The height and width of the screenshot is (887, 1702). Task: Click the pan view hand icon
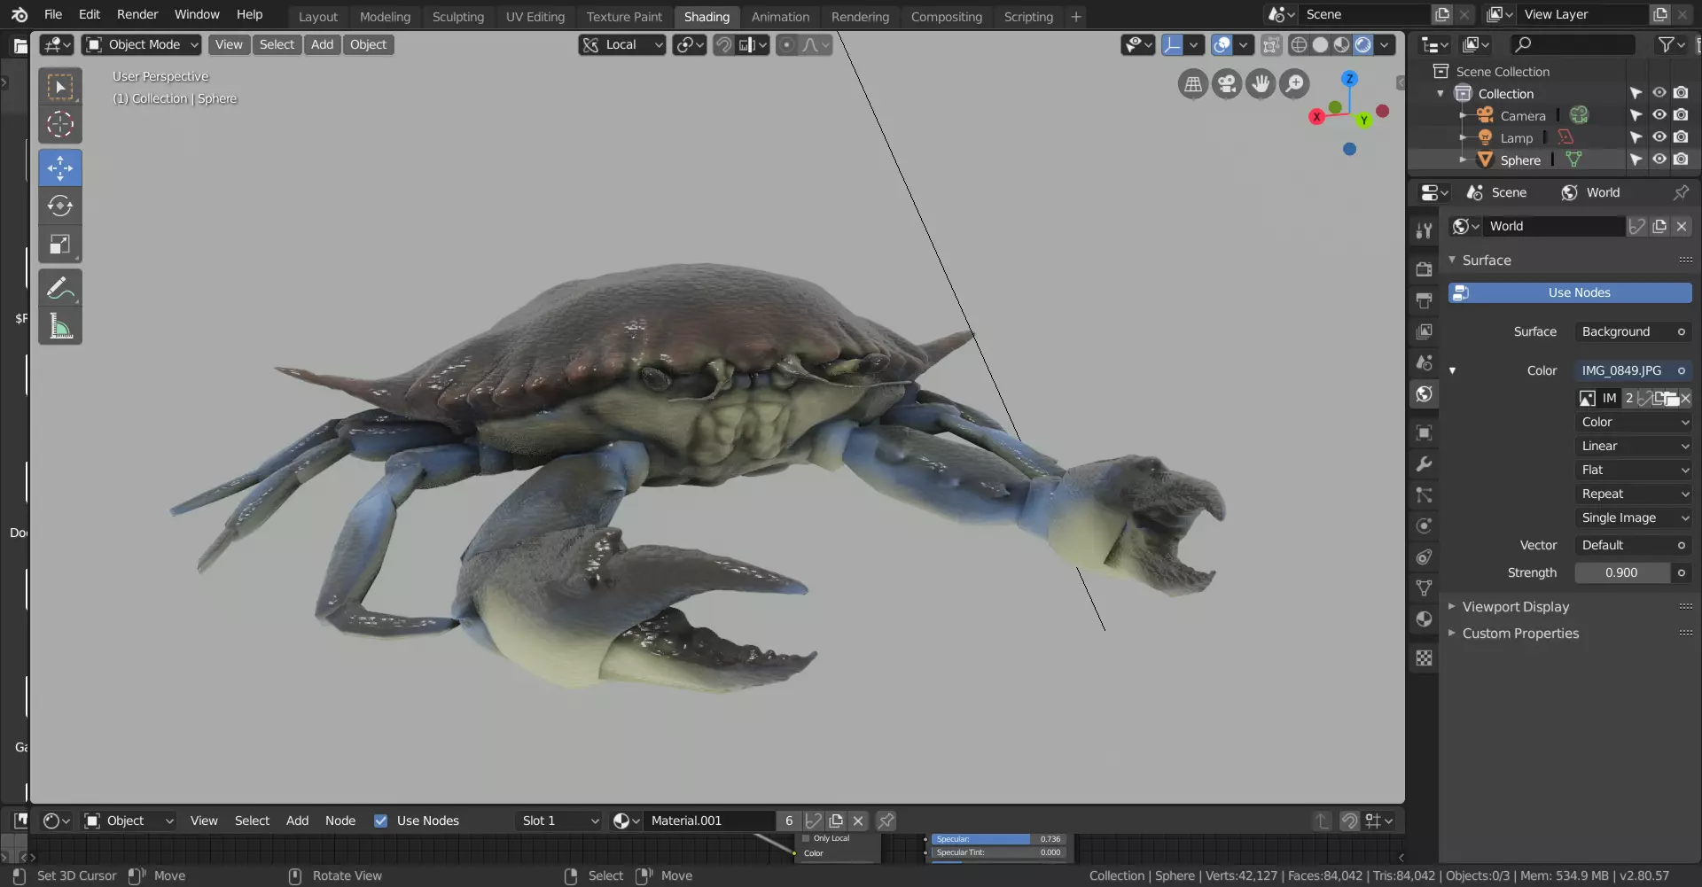click(x=1261, y=84)
